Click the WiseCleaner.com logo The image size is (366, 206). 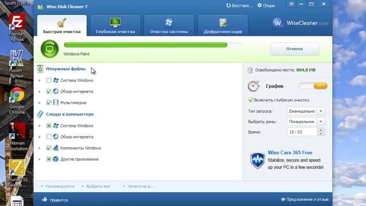(300, 23)
